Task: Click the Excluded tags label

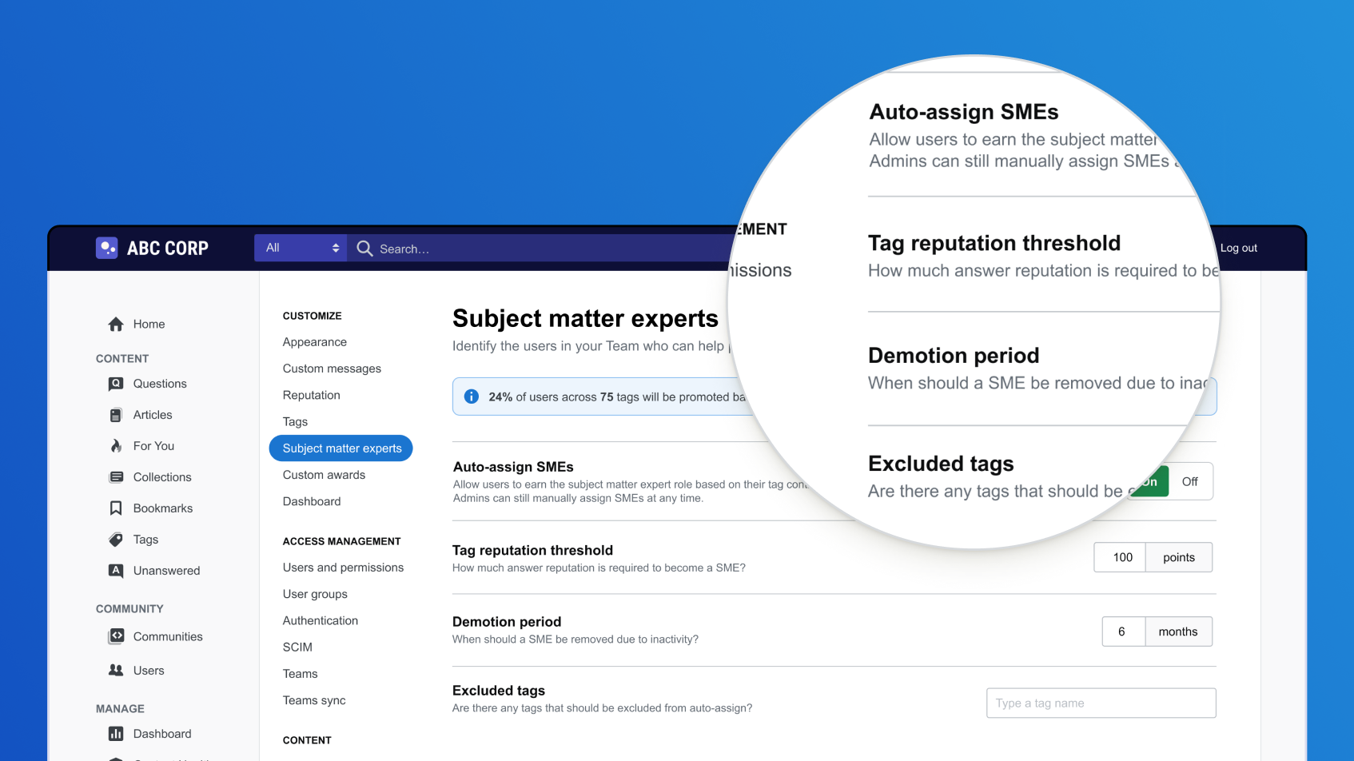Action: pyautogui.click(x=499, y=691)
